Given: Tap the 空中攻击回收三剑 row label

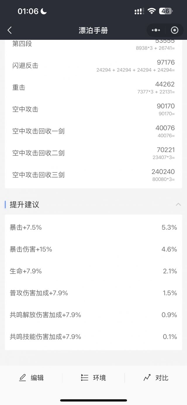Looking at the screenshot, I should [x=38, y=175].
